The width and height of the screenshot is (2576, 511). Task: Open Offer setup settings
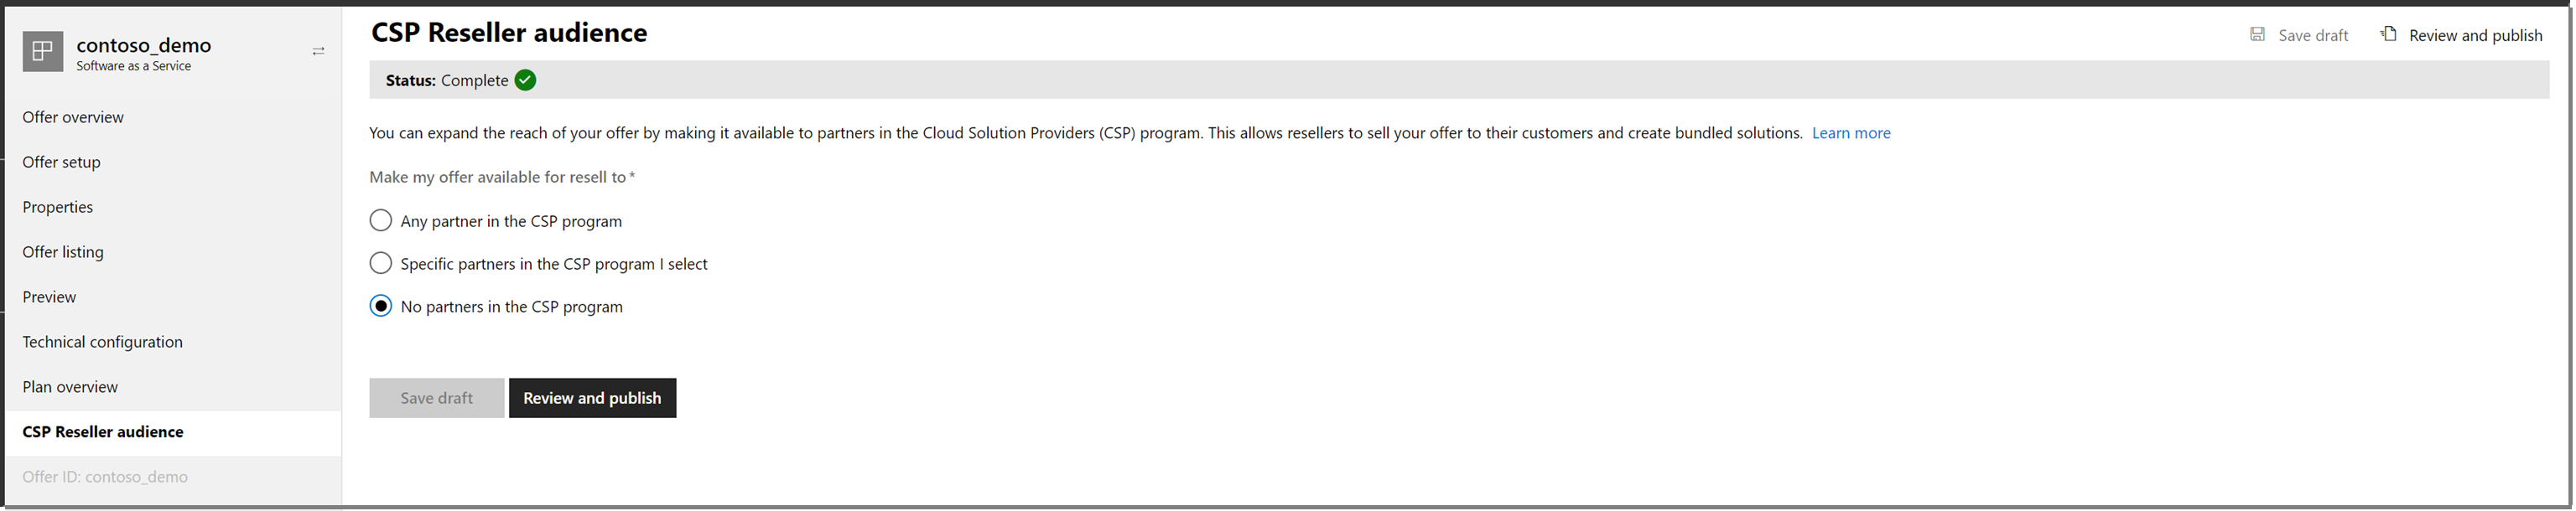[61, 162]
